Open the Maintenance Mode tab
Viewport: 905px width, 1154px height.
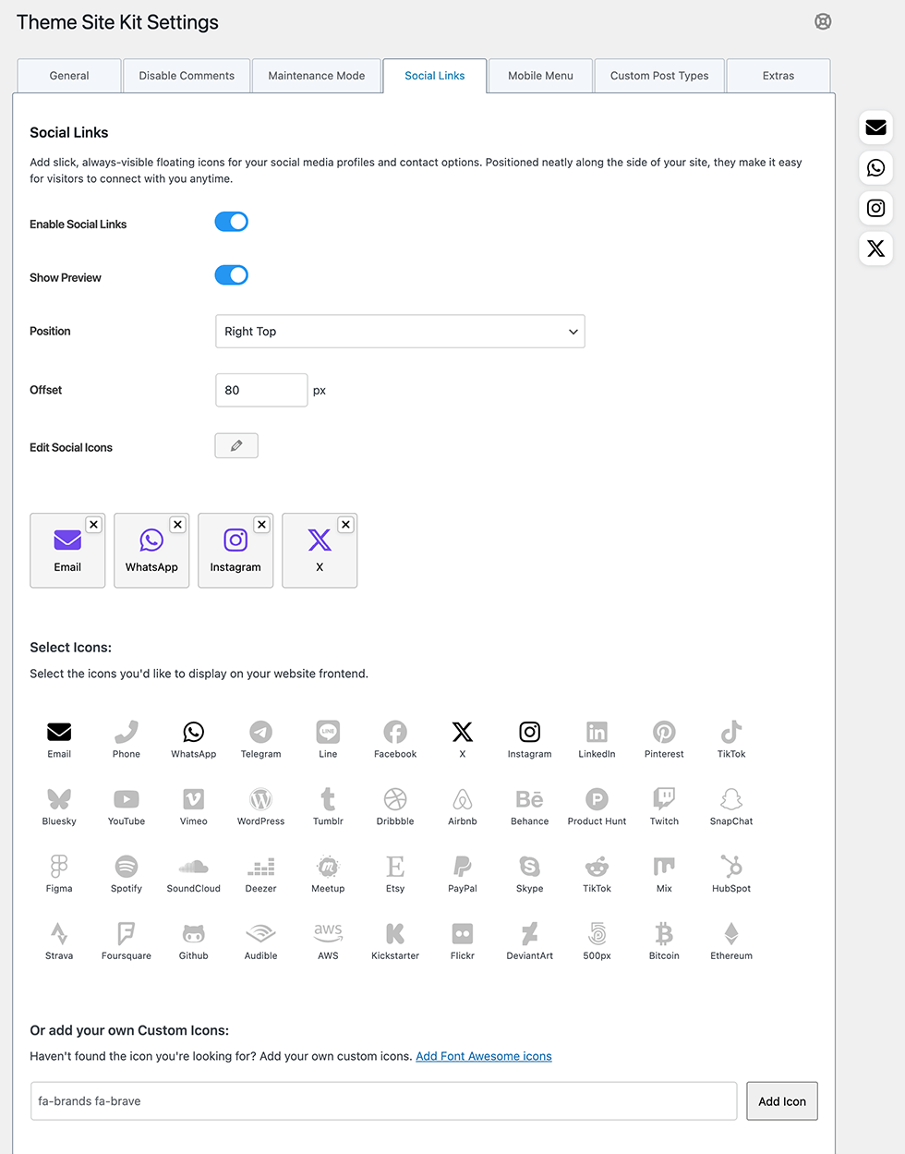click(317, 76)
